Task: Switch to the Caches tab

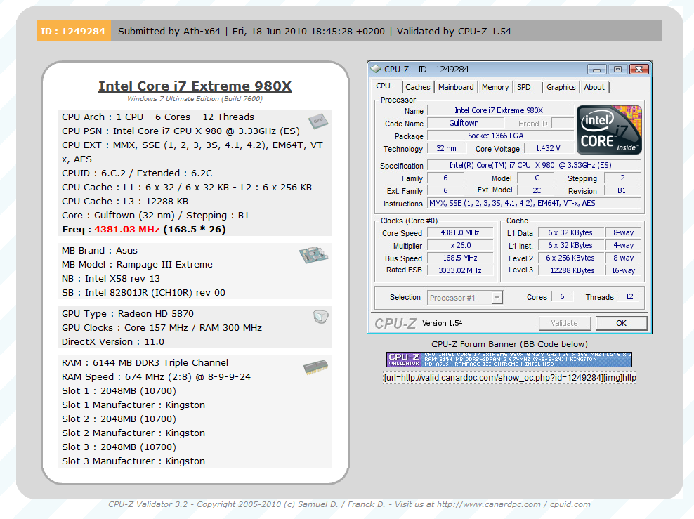Action: tap(417, 87)
